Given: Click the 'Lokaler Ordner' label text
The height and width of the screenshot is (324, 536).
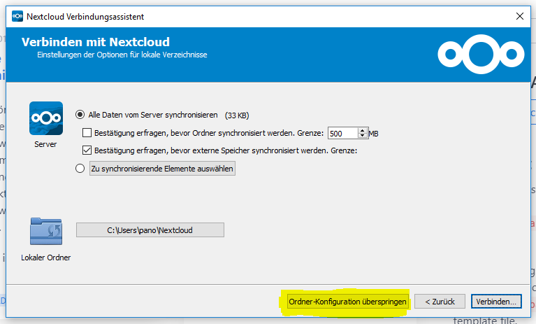Looking at the screenshot, I should click(x=46, y=258).
